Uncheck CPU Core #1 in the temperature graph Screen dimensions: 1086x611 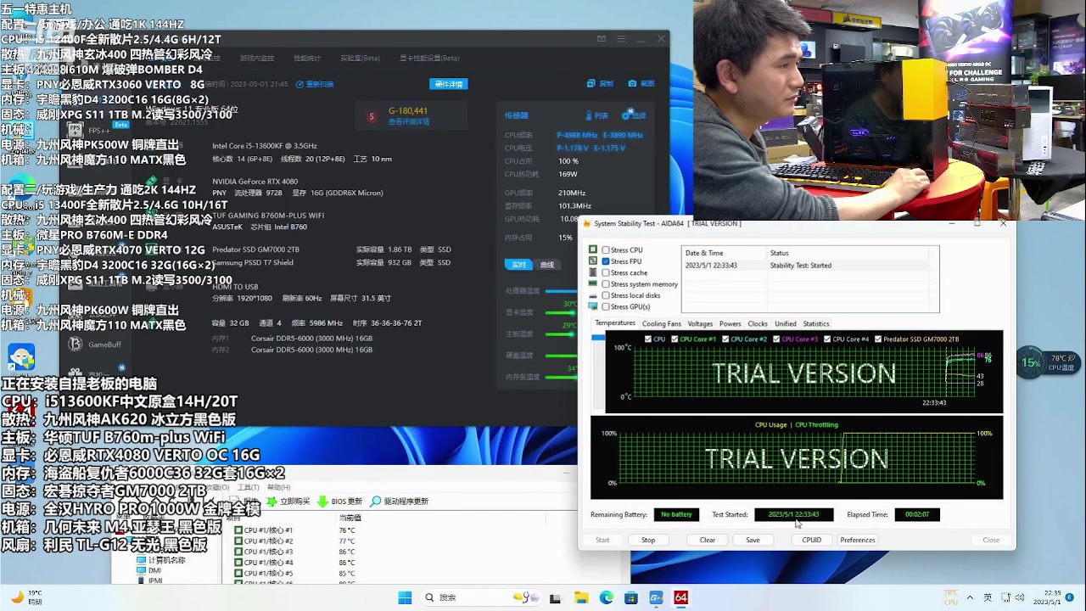click(675, 339)
